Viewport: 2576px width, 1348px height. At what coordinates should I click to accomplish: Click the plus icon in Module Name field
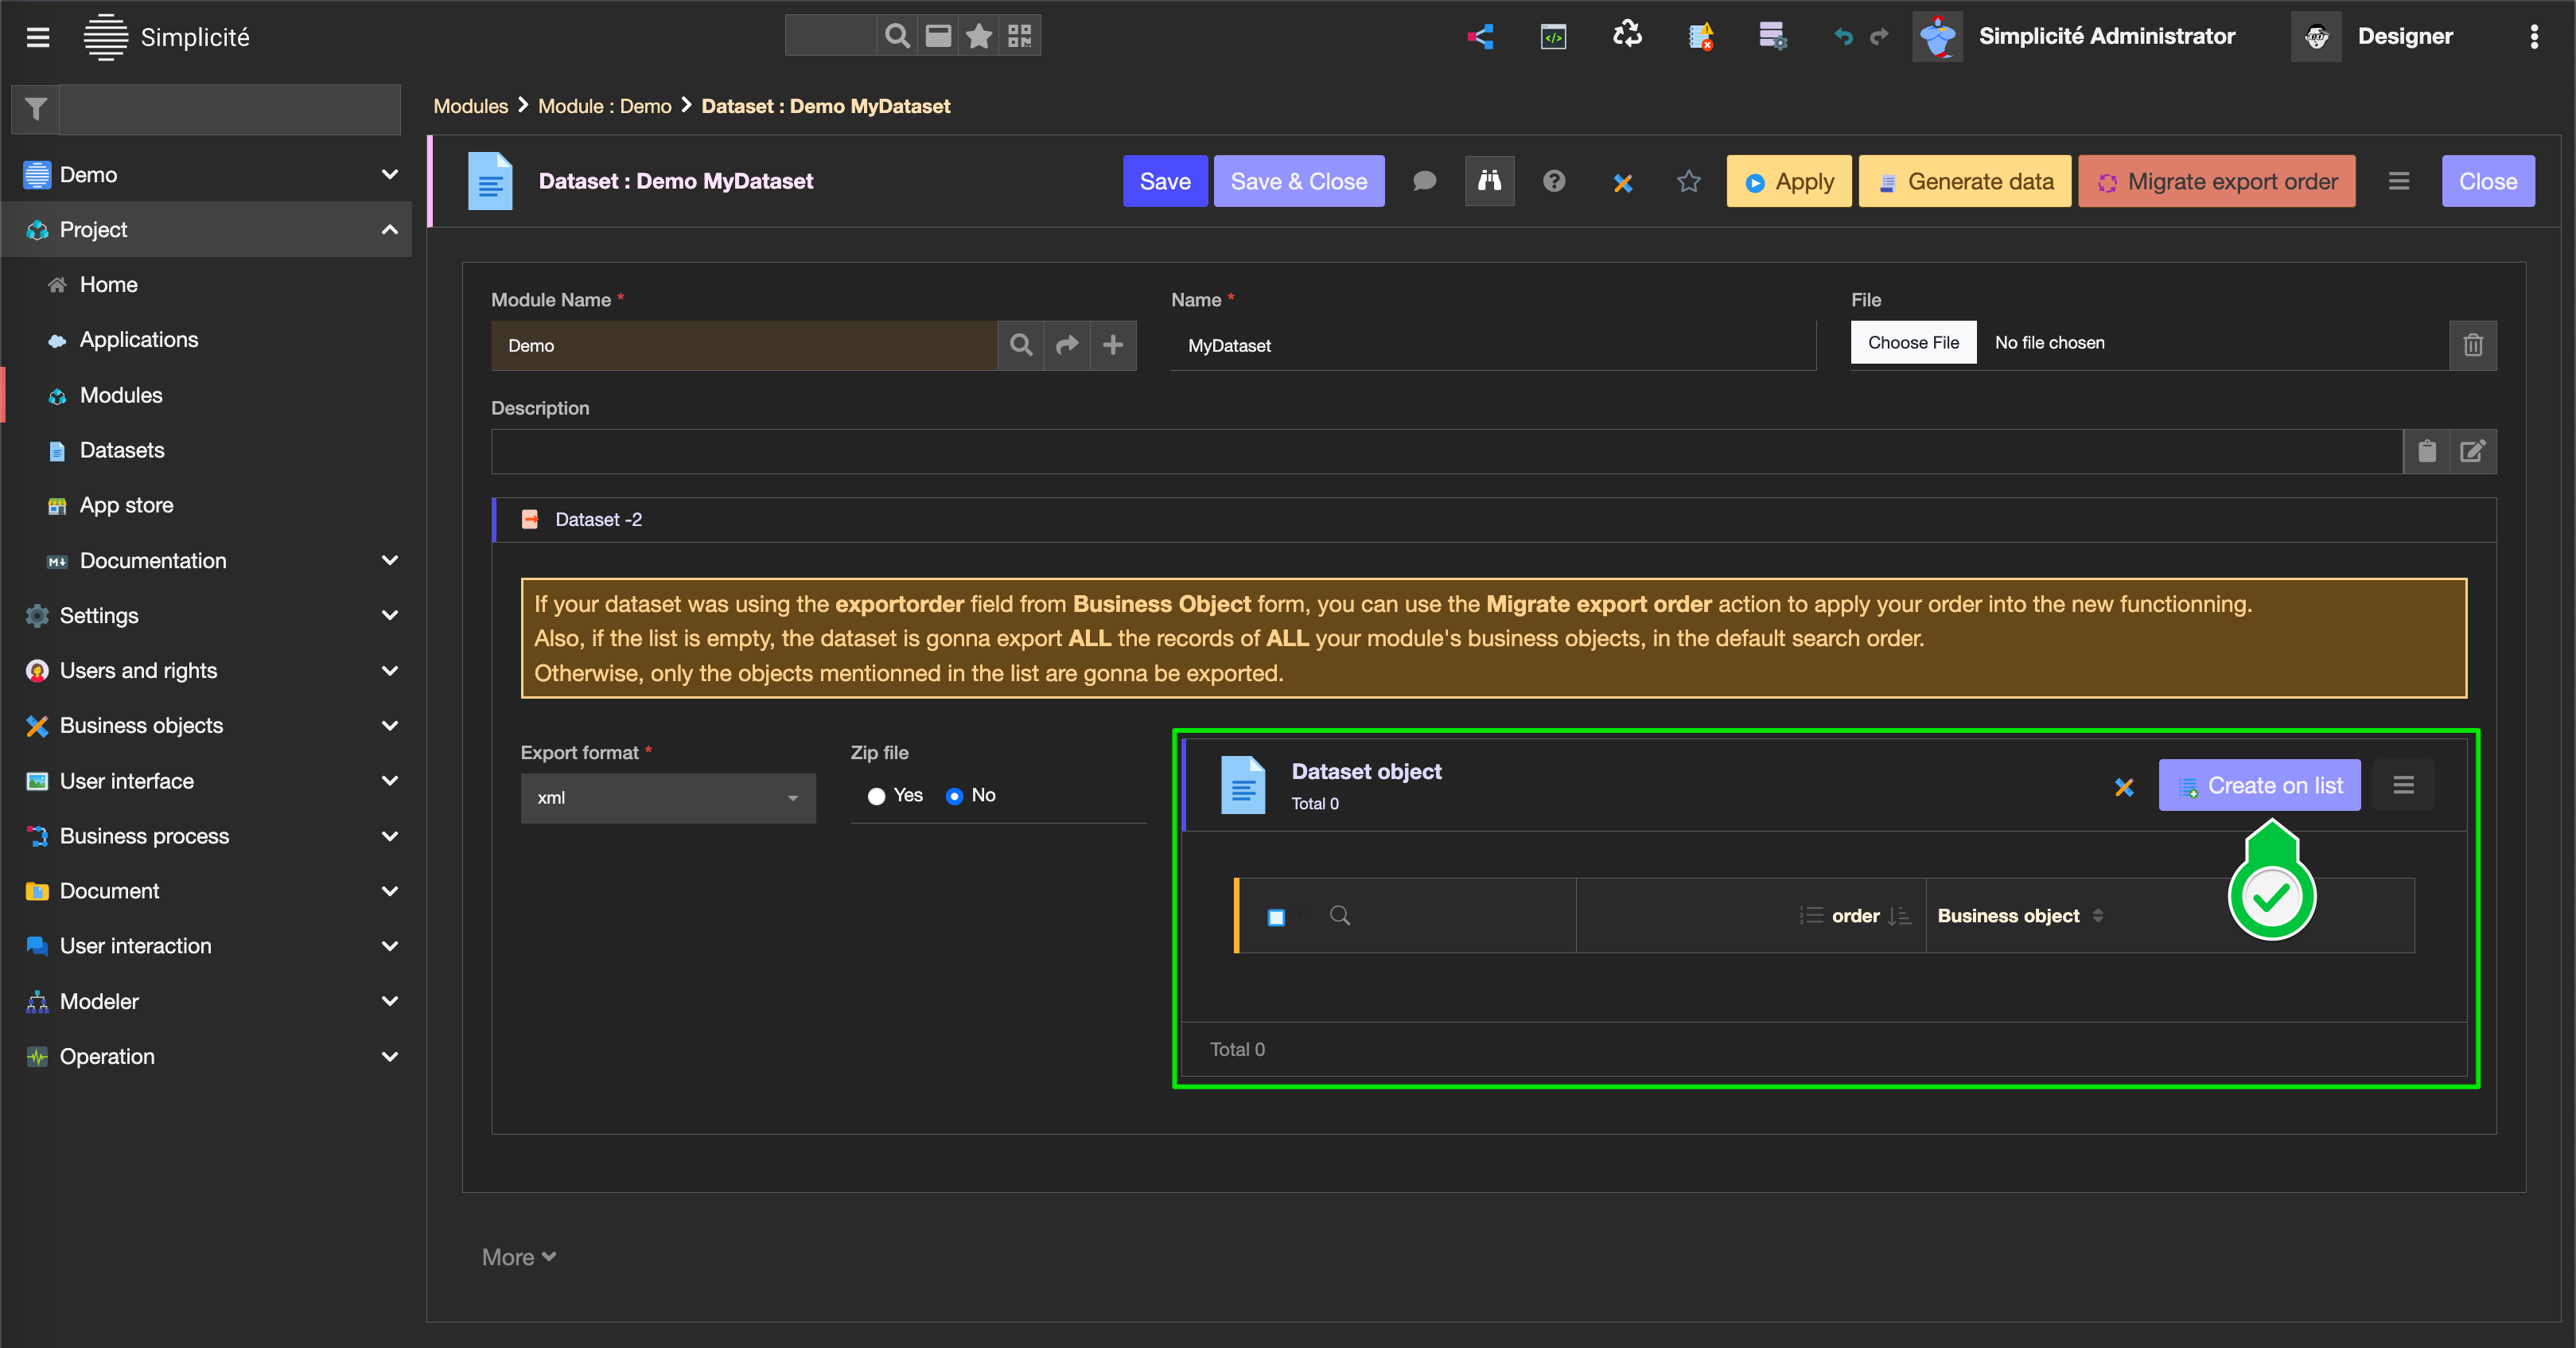[x=1112, y=345]
